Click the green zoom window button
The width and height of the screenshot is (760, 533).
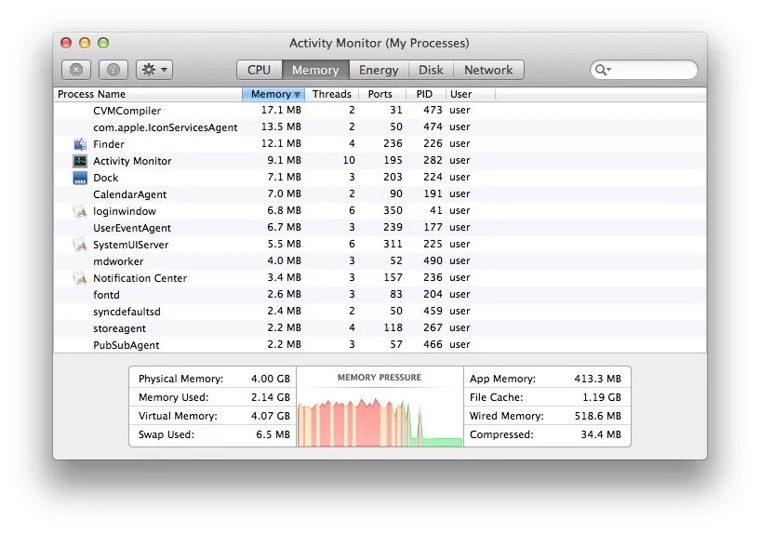coord(103,43)
